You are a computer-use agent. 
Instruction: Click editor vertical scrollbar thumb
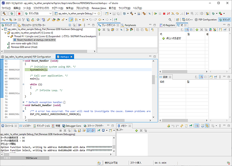153,79
